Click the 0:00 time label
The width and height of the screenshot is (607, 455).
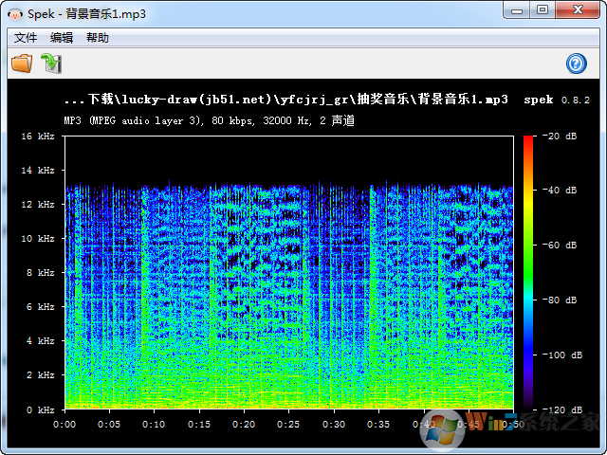click(64, 425)
